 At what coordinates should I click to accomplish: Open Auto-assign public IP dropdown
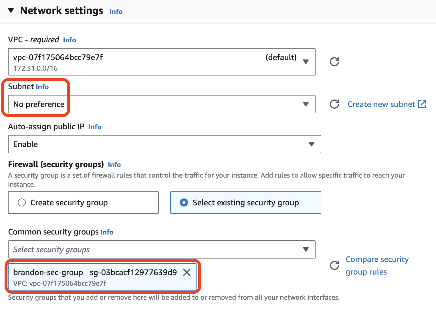[165, 144]
